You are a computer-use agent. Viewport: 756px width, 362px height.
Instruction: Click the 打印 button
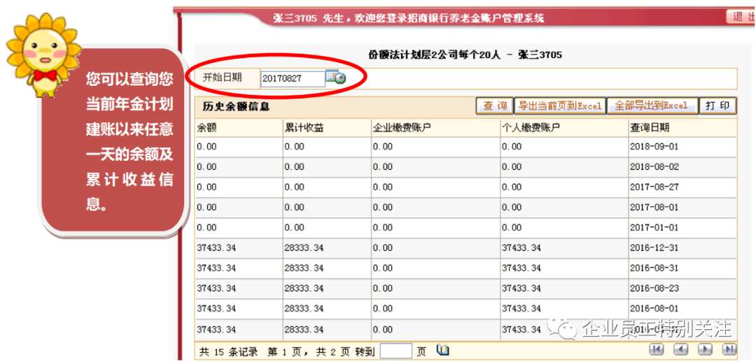tap(717, 106)
